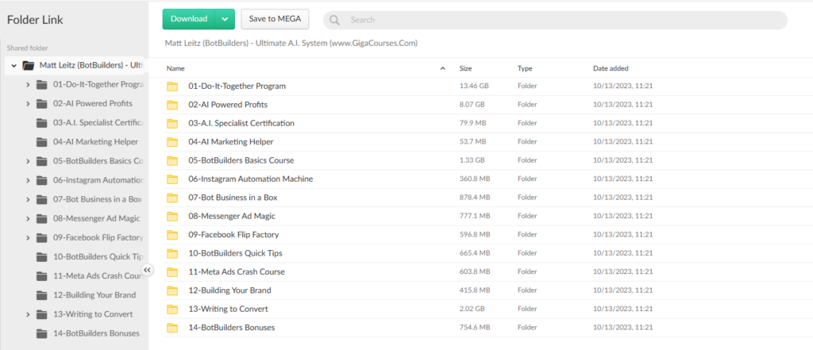Sort list by Date added column

610,68
